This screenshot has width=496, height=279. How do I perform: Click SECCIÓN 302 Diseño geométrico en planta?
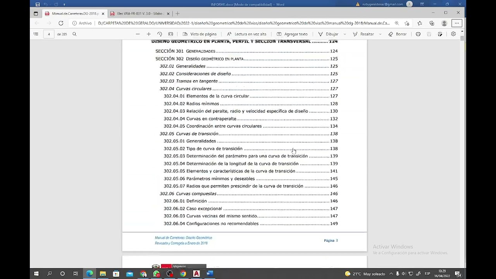[247, 59]
